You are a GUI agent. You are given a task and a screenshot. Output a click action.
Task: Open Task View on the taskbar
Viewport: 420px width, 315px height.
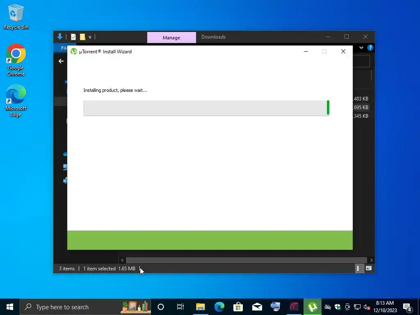[180, 307]
